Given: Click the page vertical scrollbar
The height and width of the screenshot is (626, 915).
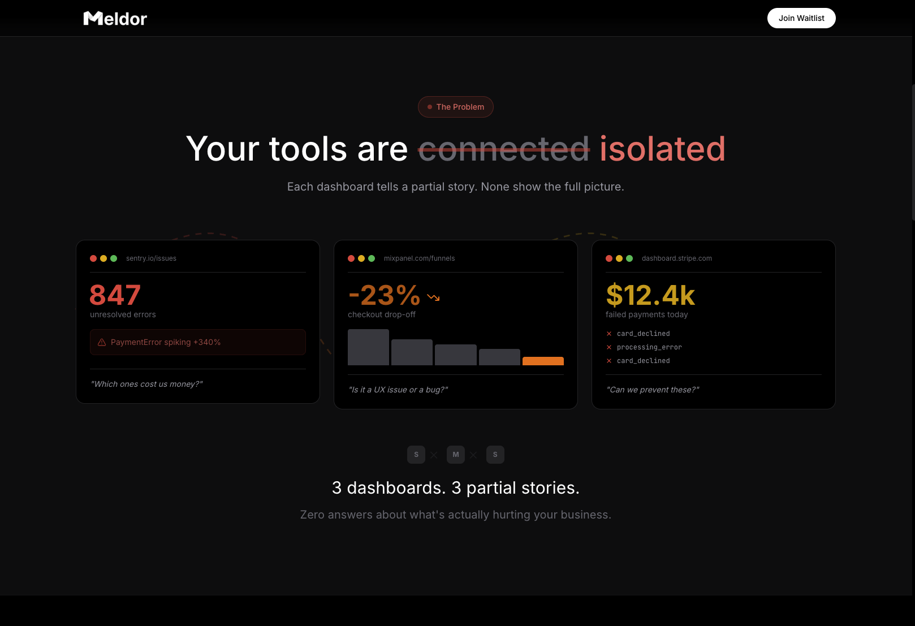Looking at the screenshot, I should (x=913, y=153).
